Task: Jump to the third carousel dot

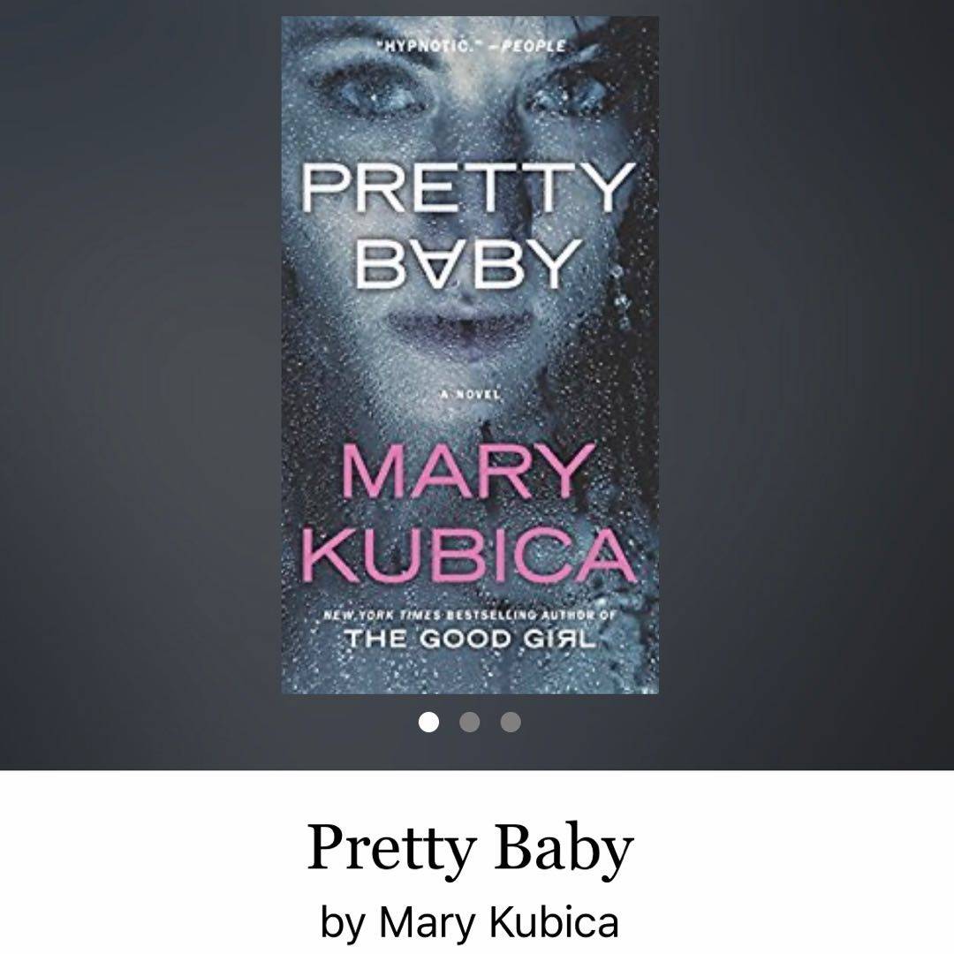Action: click(x=511, y=723)
